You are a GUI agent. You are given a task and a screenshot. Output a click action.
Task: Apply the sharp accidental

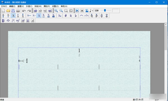pyautogui.click(x=66, y=16)
